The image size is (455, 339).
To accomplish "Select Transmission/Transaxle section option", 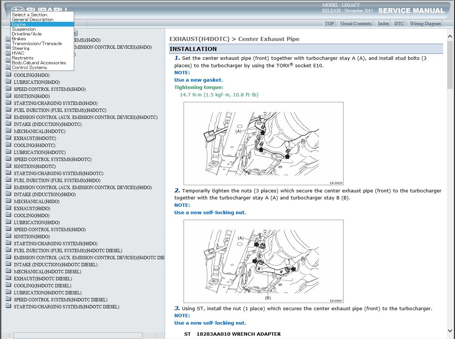I will pyautogui.click(x=42, y=44).
